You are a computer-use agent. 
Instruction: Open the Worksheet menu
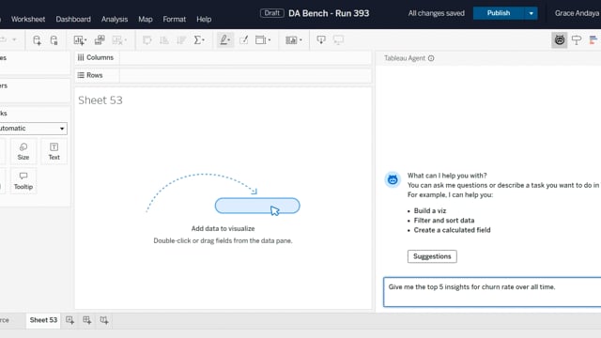click(28, 19)
